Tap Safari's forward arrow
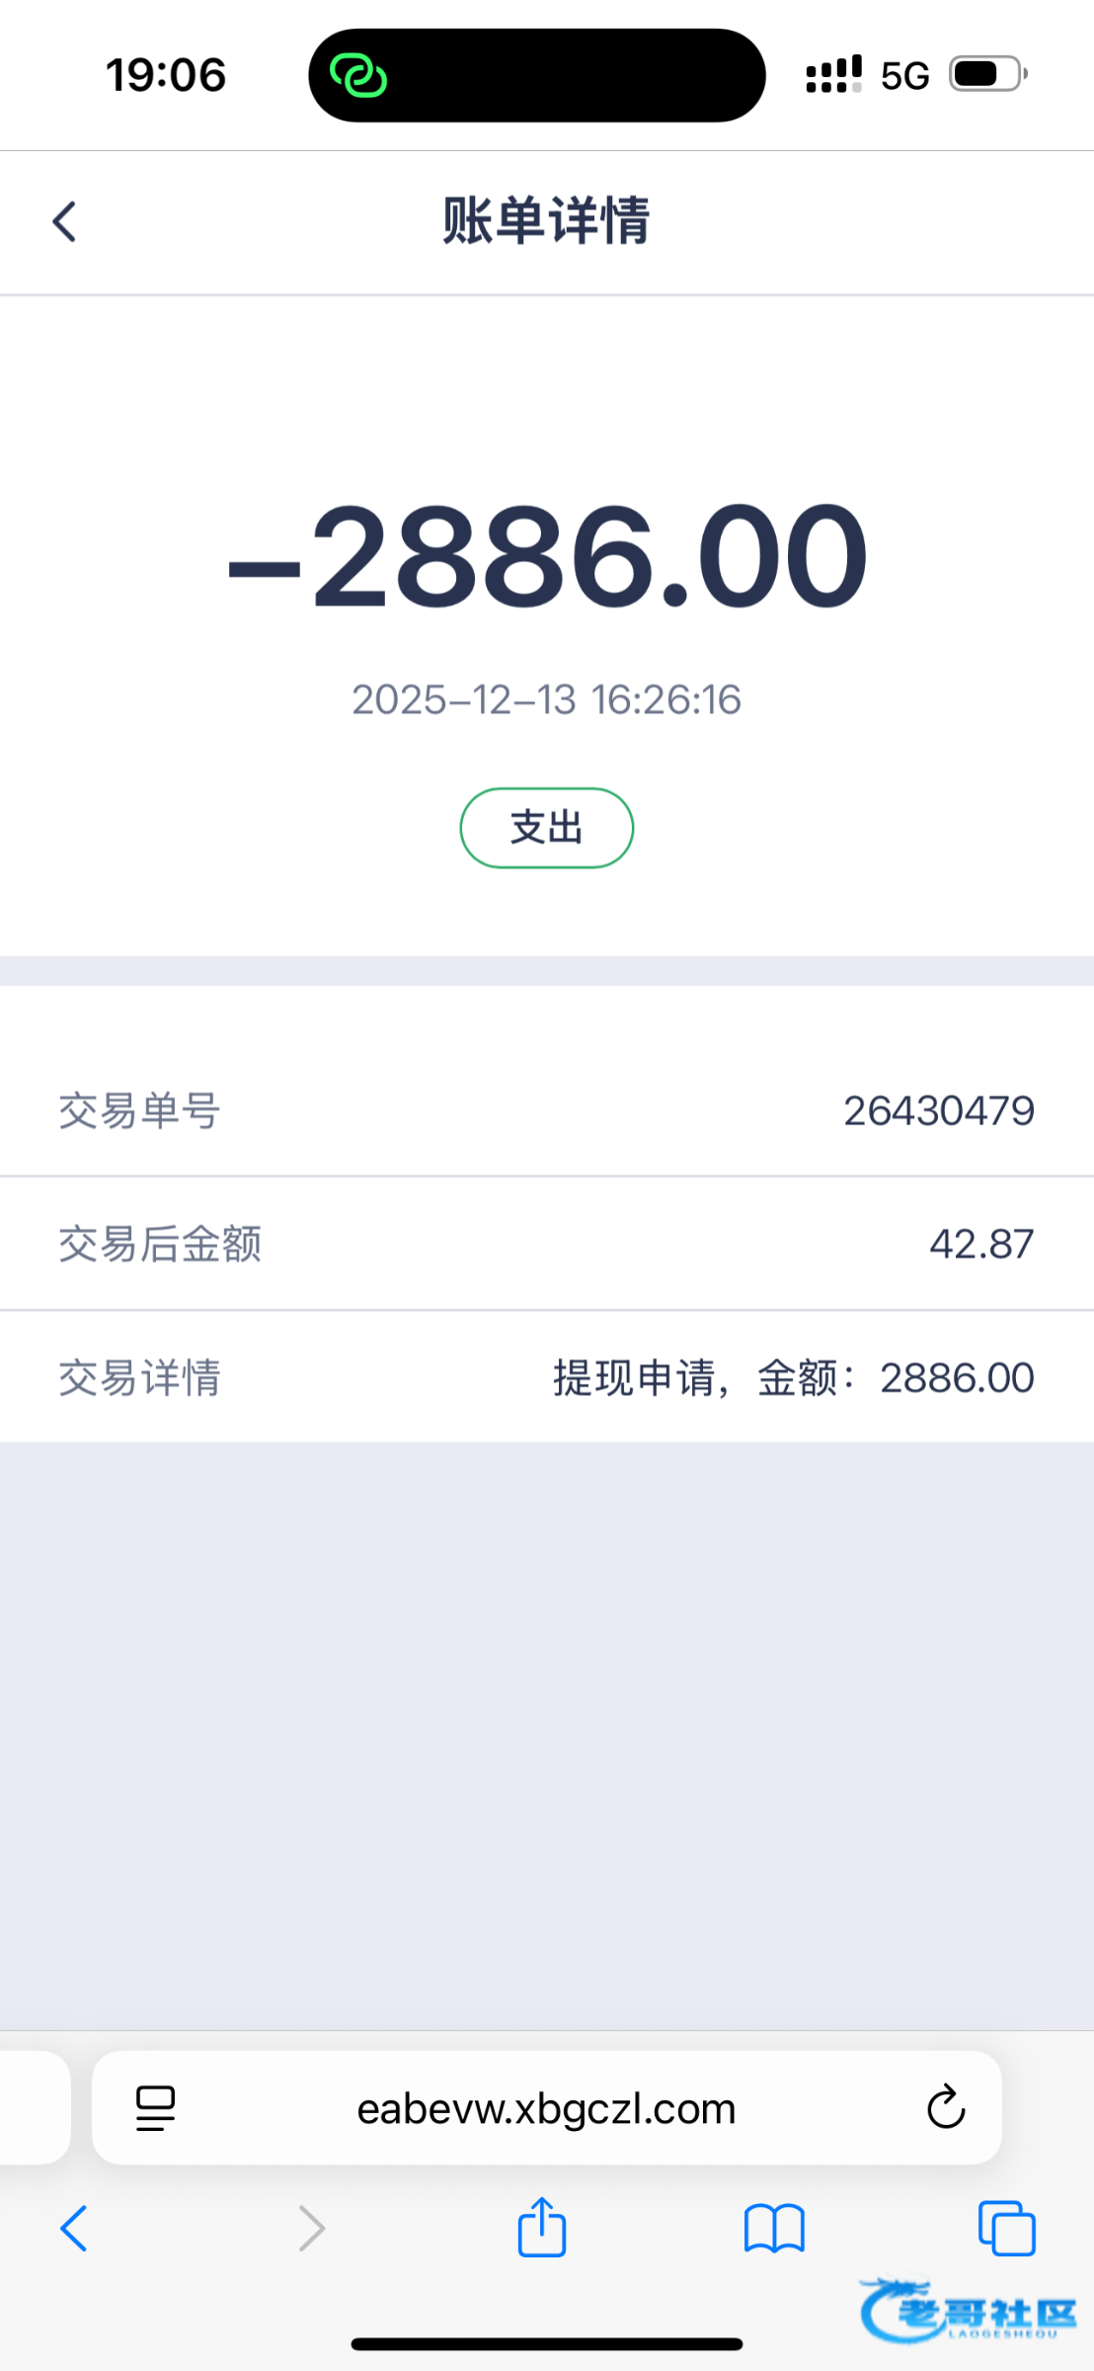Screen dimensions: 1094x2371 pos(311,2229)
